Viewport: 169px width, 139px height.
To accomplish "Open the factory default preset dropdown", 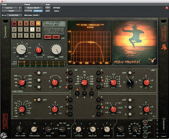I will pos(34,8).
